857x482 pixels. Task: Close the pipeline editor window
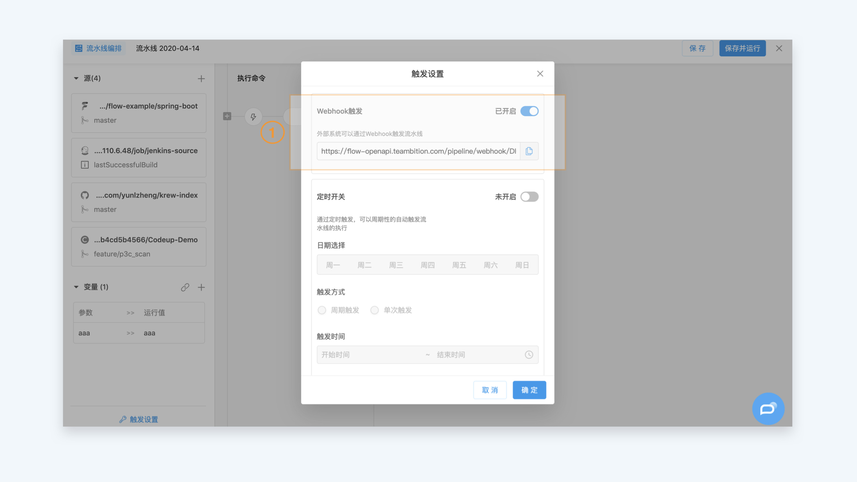click(779, 48)
